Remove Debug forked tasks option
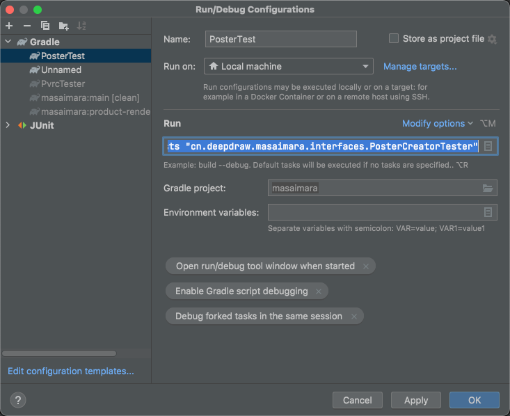This screenshot has width=510, height=416. point(354,317)
